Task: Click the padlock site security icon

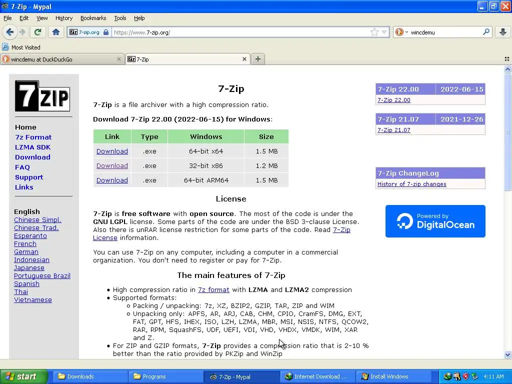Action: click(x=106, y=32)
